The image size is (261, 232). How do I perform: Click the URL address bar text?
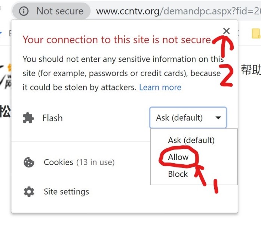click(178, 11)
